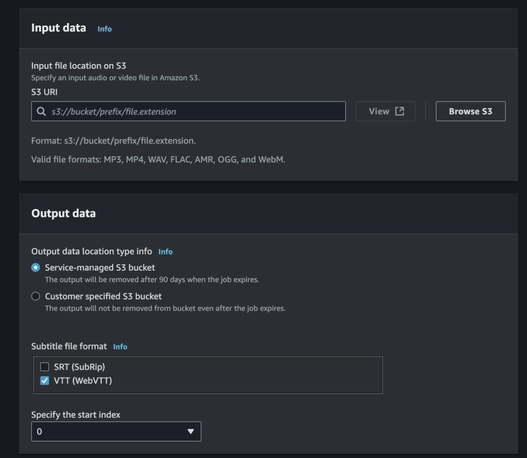Select Service-managed S3 bucket option
Screen dimensions: 527x458
tap(36, 267)
